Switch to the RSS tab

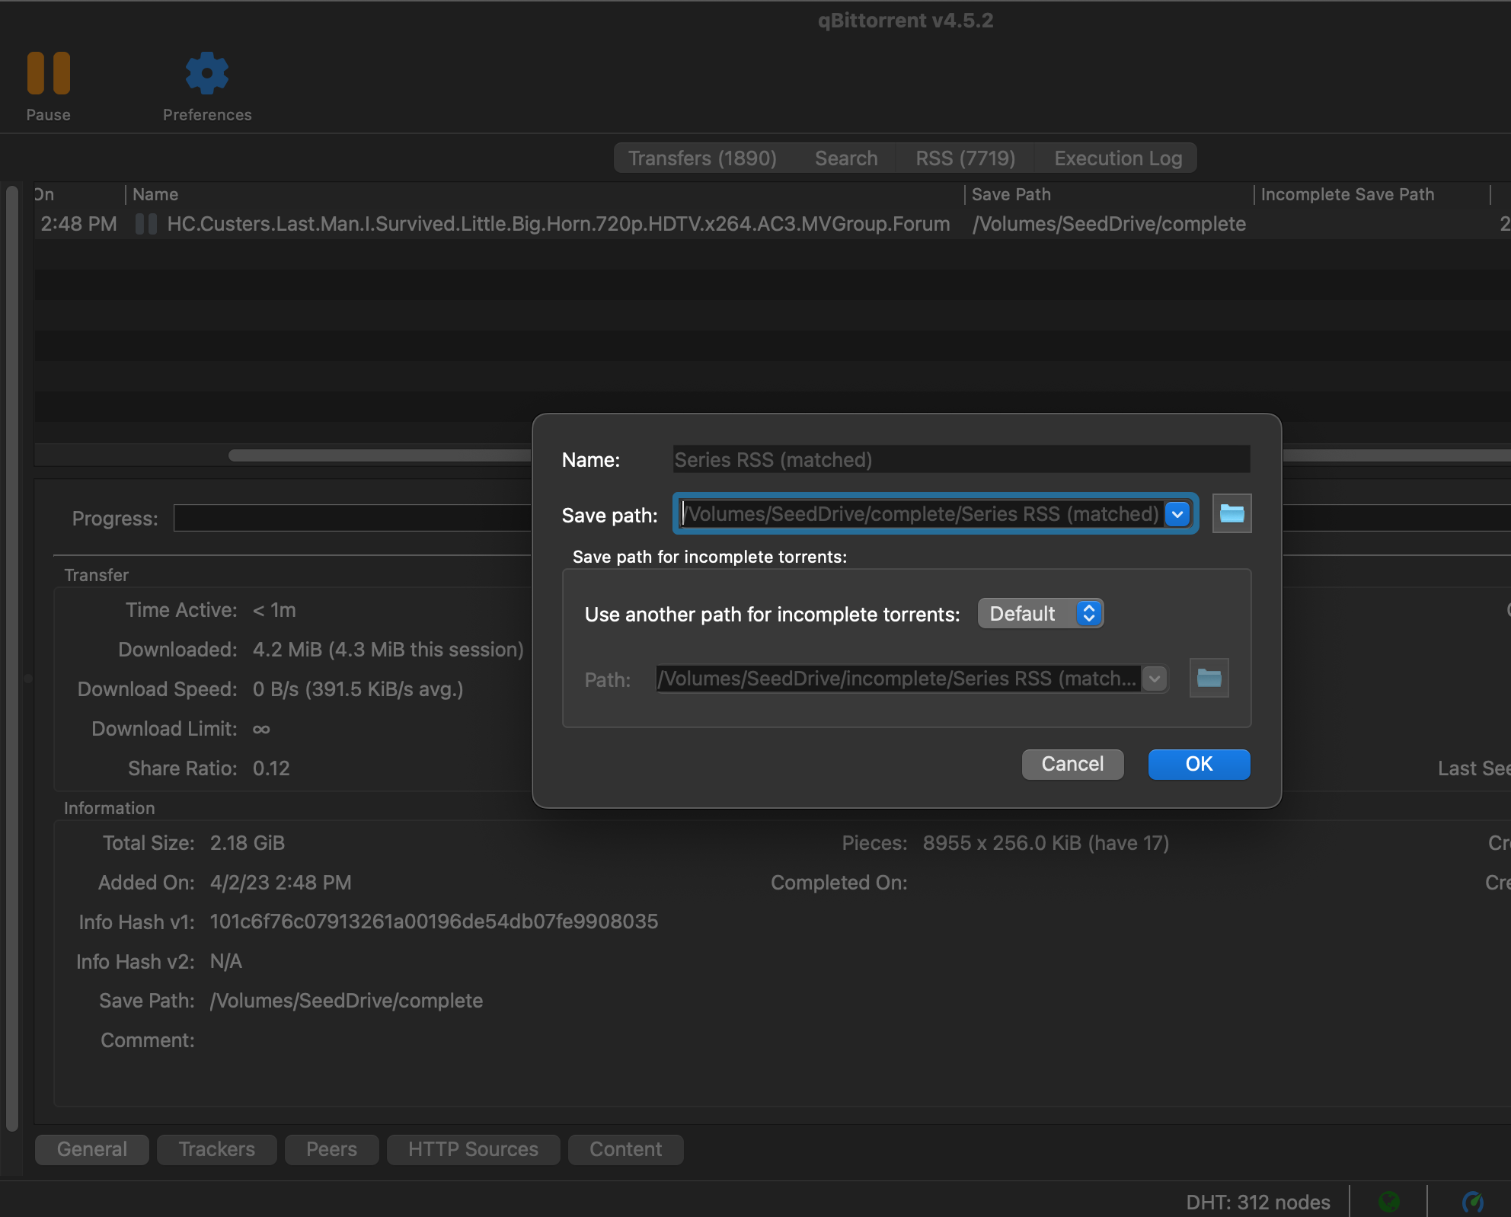click(965, 158)
